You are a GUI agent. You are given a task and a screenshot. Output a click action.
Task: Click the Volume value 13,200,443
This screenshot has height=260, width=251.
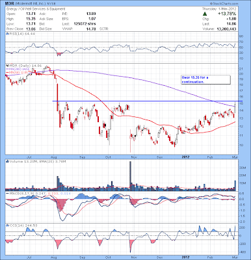(226, 29)
